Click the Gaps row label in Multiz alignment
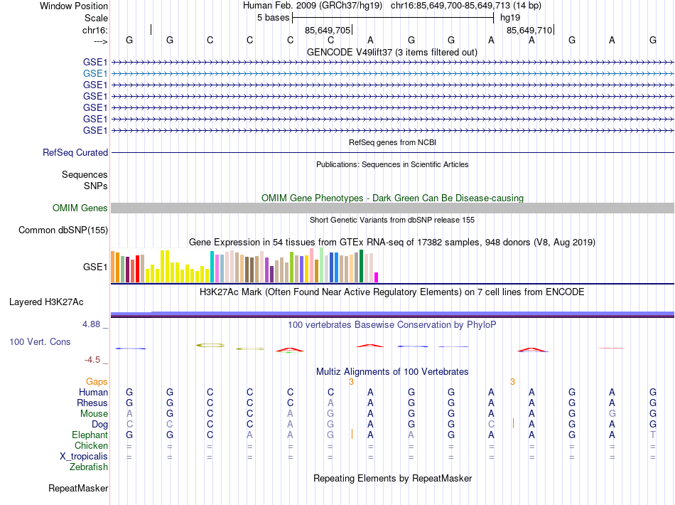This screenshot has height=505, width=675. (97, 381)
